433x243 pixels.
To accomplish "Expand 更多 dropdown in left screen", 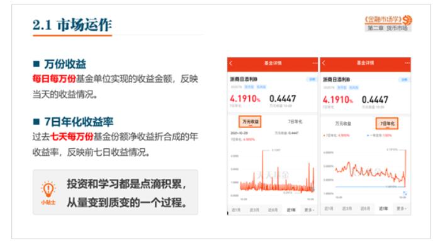I will click(x=309, y=210).
